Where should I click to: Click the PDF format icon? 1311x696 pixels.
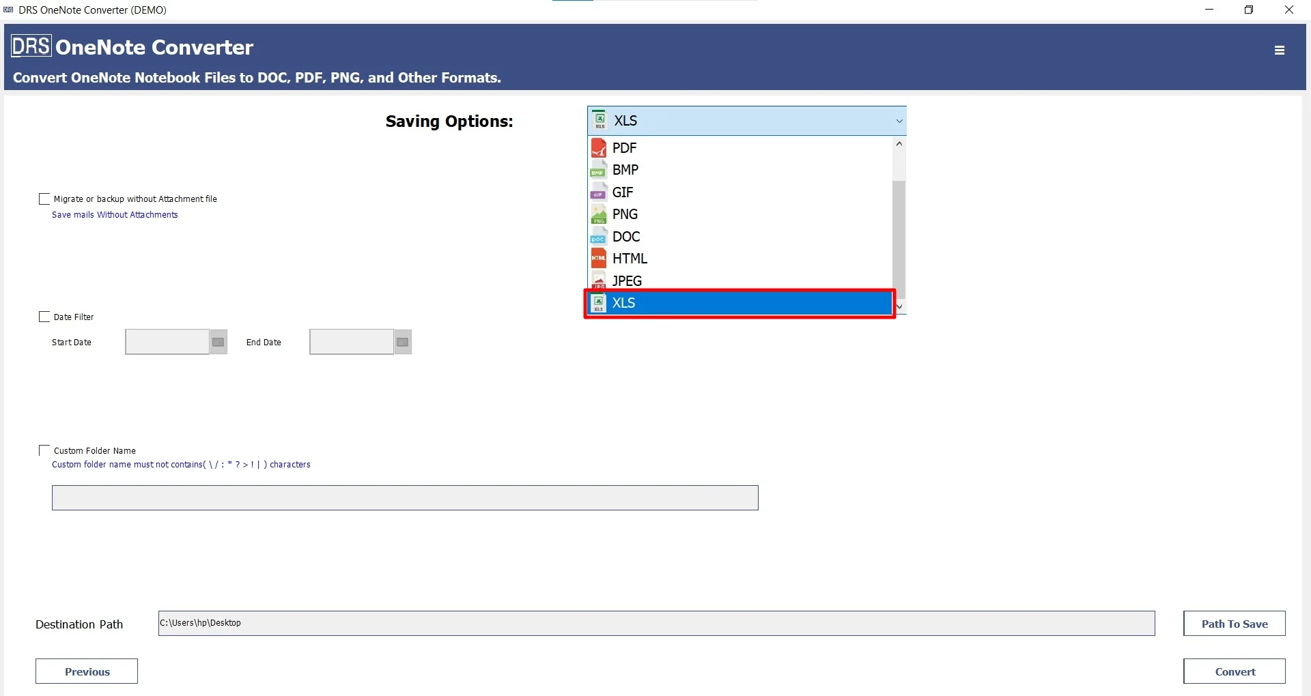(x=599, y=148)
